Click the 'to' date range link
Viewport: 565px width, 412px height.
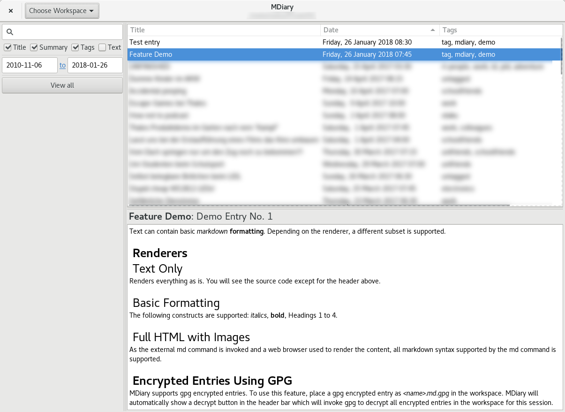tap(62, 65)
